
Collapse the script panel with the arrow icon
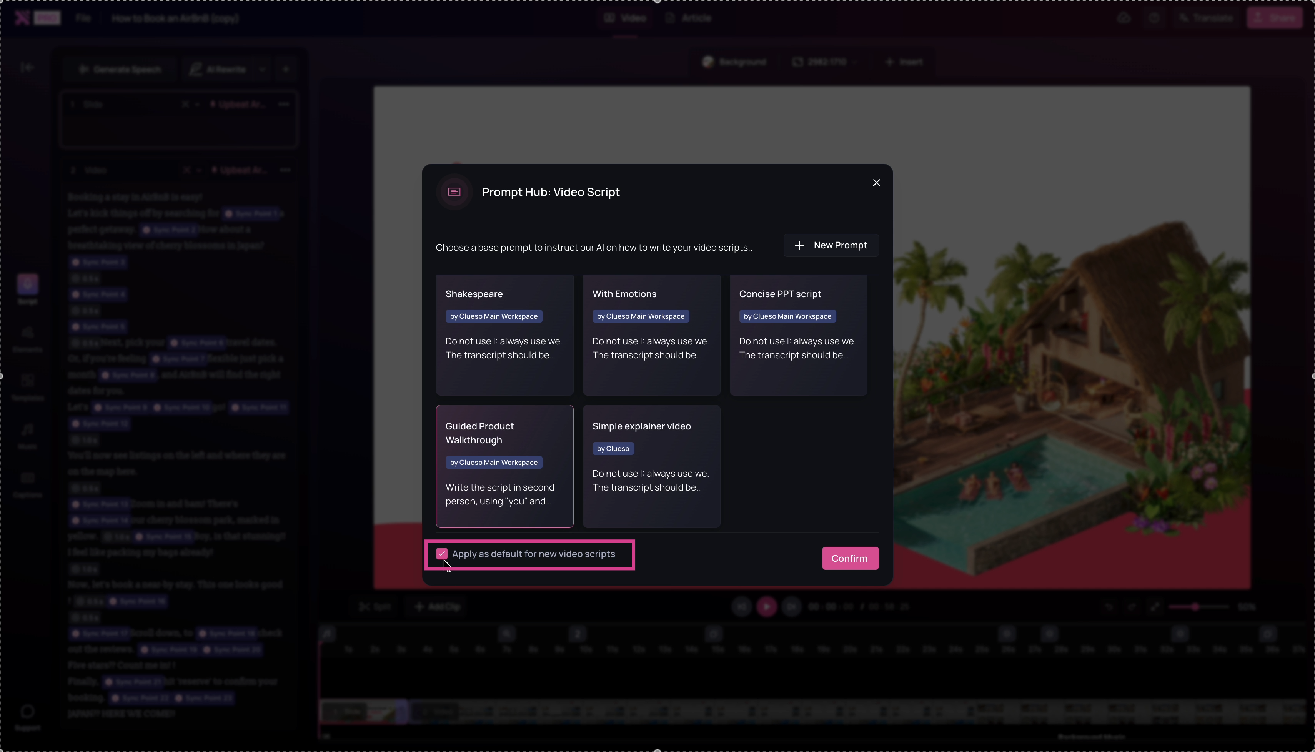pos(27,67)
